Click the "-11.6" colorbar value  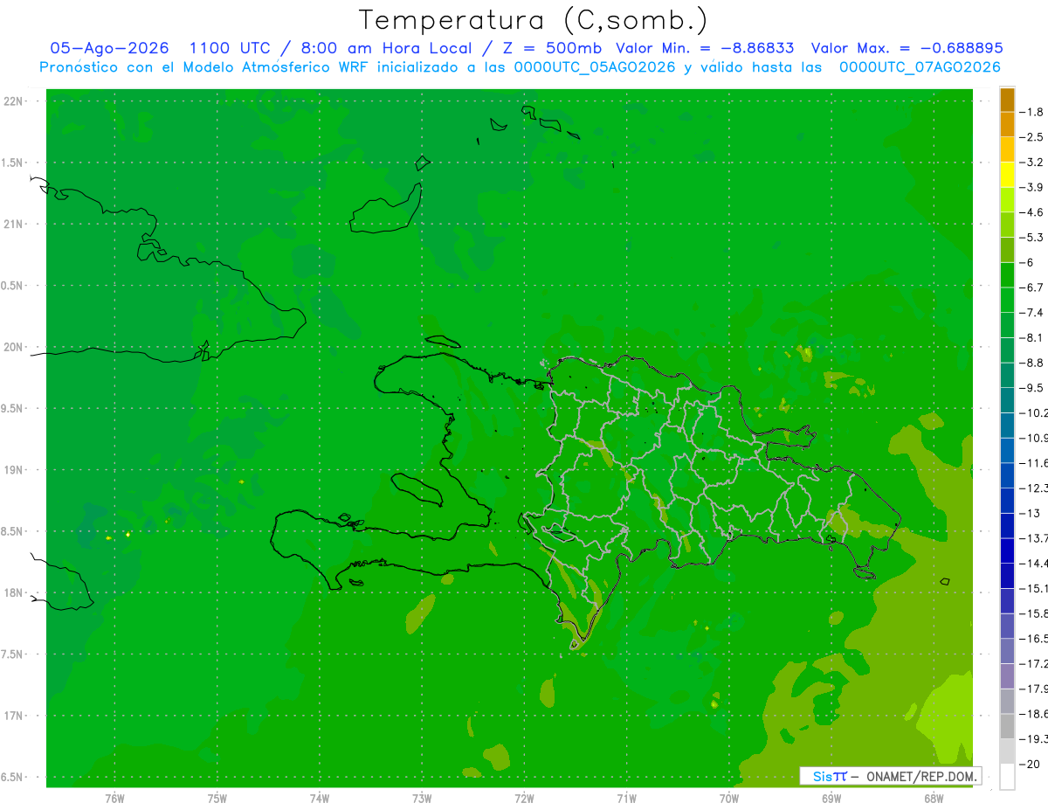point(1034,463)
